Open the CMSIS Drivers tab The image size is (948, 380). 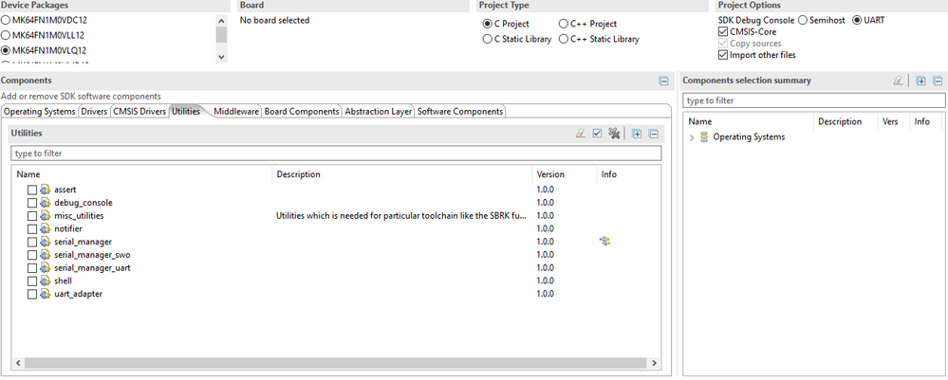pyautogui.click(x=139, y=112)
